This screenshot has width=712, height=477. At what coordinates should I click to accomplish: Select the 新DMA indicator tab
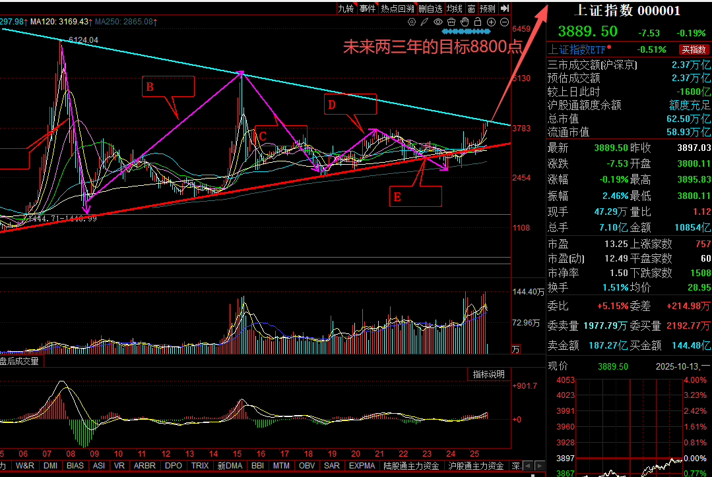pyautogui.click(x=230, y=466)
